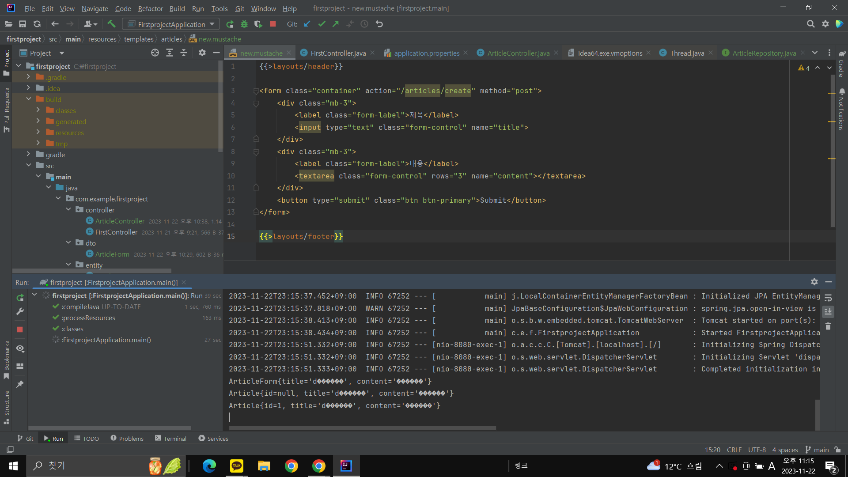Open the Problems tool window
This screenshot has height=477, width=848.
127,438
